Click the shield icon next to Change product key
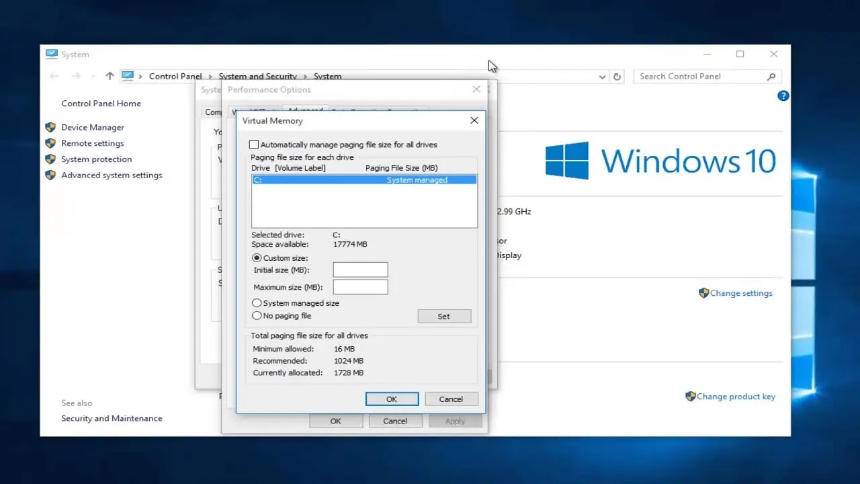This screenshot has width=860, height=484. tap(691, 397)
